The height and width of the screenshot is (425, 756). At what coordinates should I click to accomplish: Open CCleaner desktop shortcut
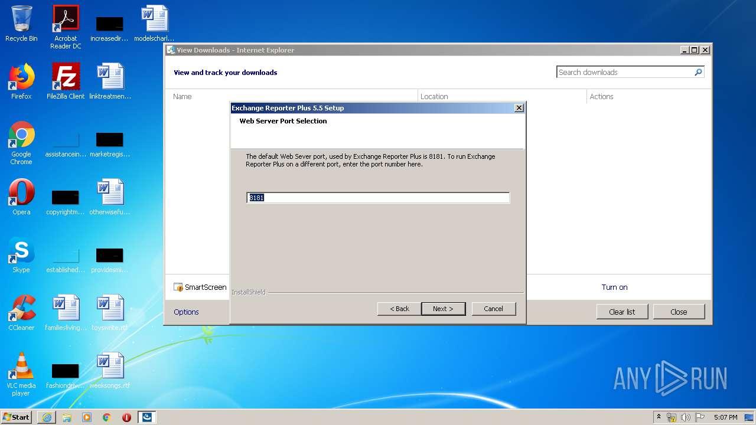[21, 313]
